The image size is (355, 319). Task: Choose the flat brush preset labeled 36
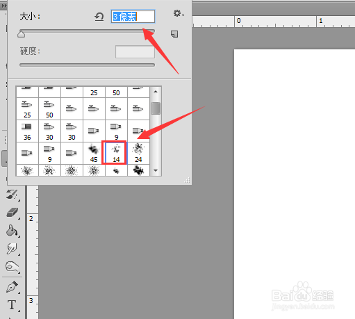27,131
